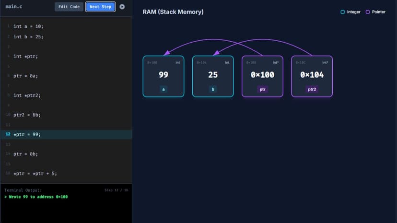Click variable label 'b' tag
Screen dimensions: 397x223
click(213, 89)
